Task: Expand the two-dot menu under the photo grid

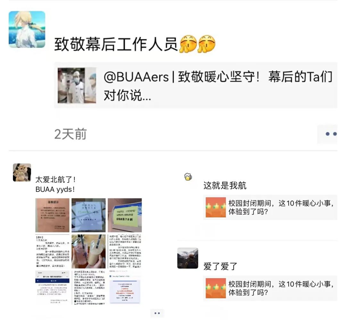Action: 157,313
